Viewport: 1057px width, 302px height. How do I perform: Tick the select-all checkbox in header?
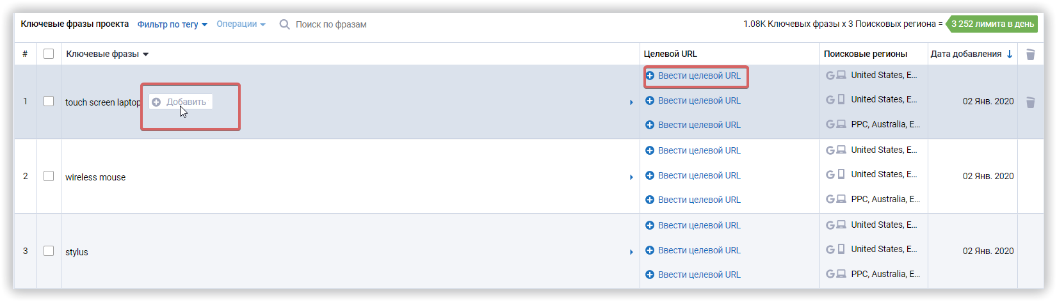tap(49, 54)
